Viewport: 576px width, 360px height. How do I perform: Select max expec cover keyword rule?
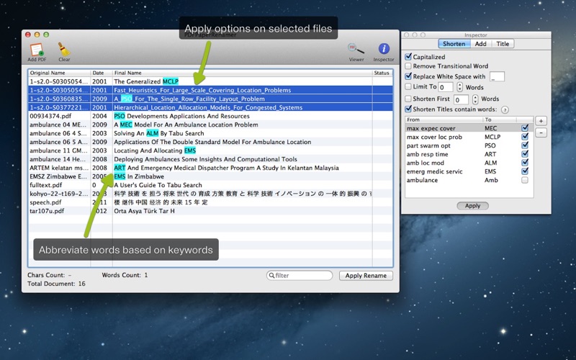click(469, 128)
